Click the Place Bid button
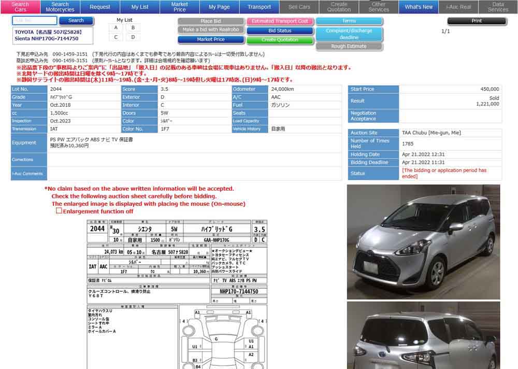 pos(211,21)
